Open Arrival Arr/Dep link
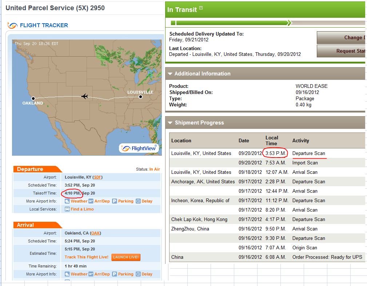 point(102,274)
